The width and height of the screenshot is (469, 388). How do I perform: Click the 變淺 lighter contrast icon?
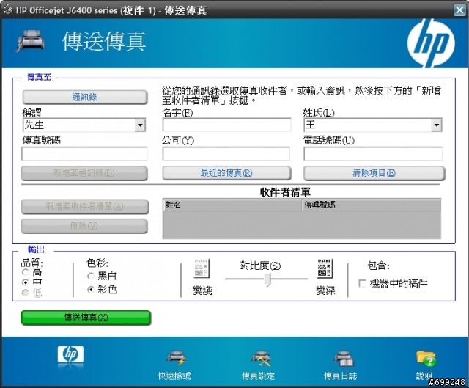click(x=202, y=268)
